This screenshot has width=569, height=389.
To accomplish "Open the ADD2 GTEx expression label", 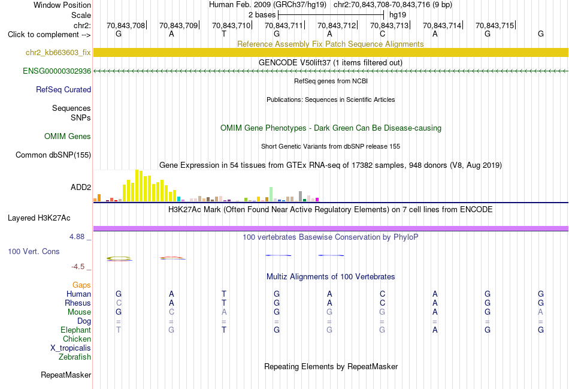I will (x=81, y=187).
